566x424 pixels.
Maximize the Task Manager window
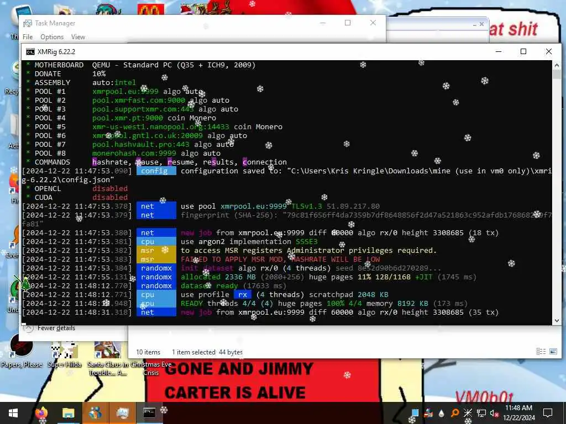348,23
